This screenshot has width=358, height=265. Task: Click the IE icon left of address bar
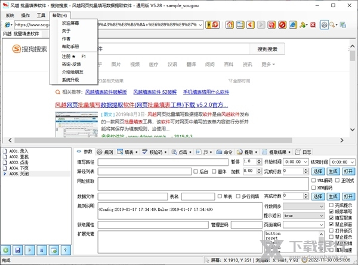[8, 24]
